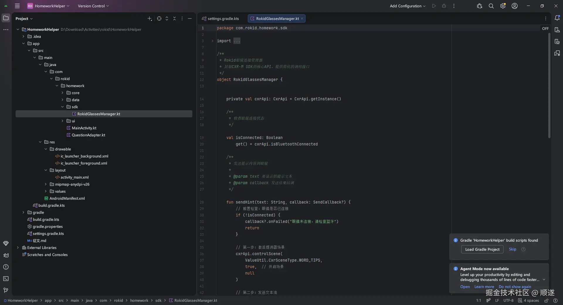Toggle the OFF inspection indicator in editor

(x=545, y=28)
